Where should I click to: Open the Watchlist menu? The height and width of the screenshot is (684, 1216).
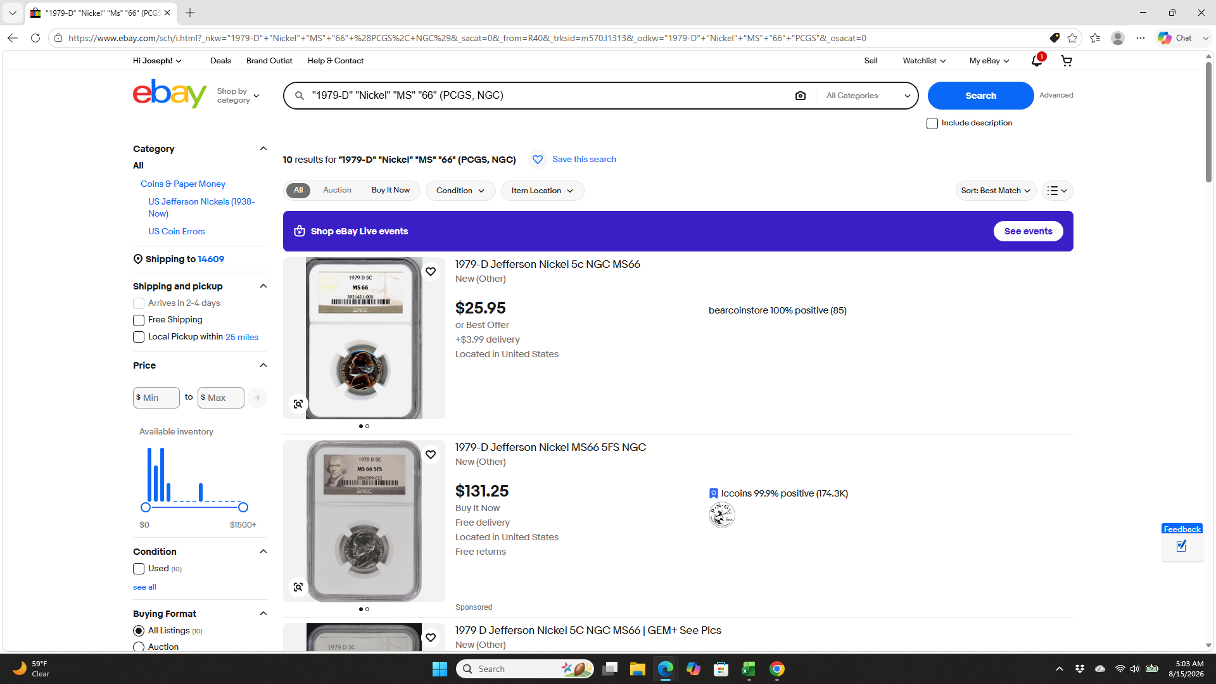924,61
